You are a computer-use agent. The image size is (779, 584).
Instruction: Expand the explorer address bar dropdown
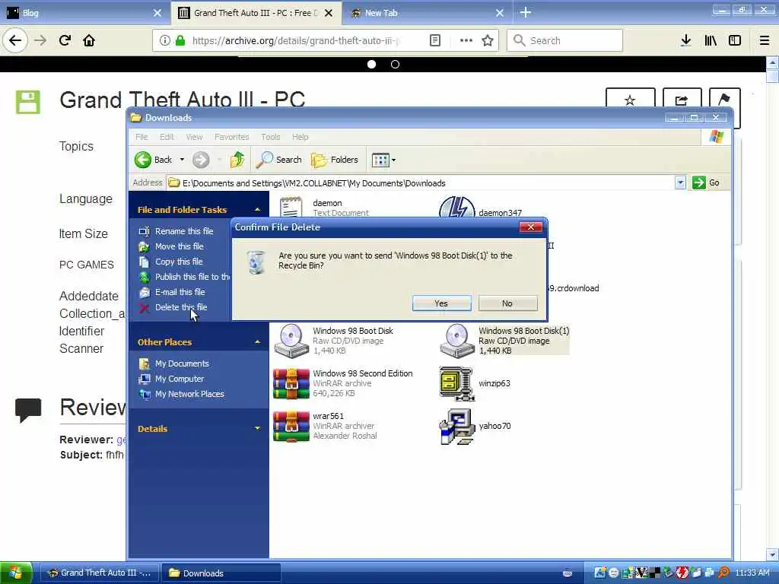coord(680,182)
